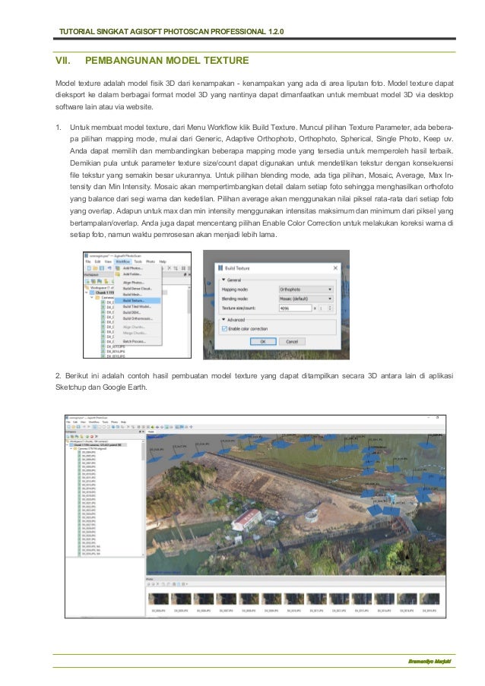Click the texture count stepper in Build Texture
This screenshot has width=485, height=686.
point(330,308)
